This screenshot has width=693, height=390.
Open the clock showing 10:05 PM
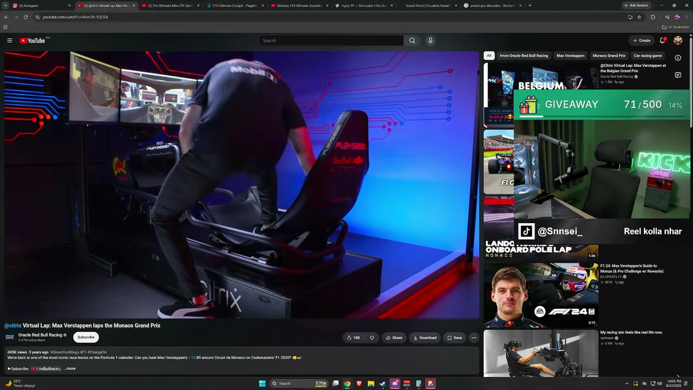click(x=675, y=383)
